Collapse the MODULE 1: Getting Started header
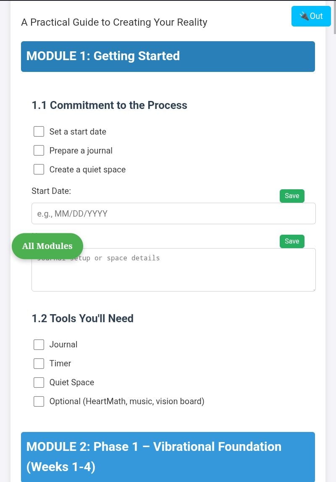The image size is (336, 482). point(168,56)
